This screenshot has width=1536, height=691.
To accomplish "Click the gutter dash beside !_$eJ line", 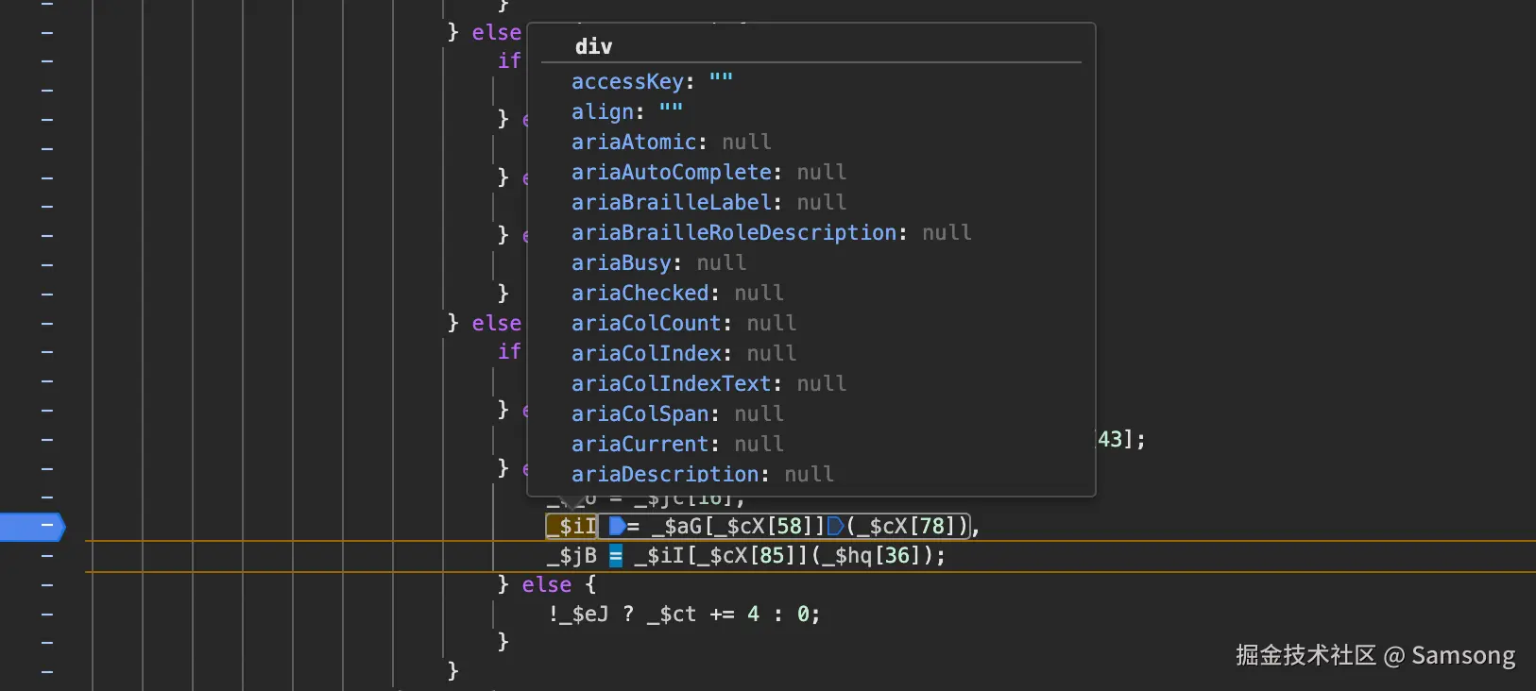I will (x=47, y=615).
